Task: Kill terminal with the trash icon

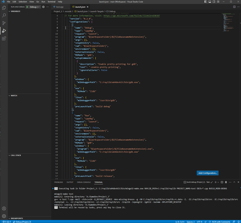Action: (x=226, y=182)
